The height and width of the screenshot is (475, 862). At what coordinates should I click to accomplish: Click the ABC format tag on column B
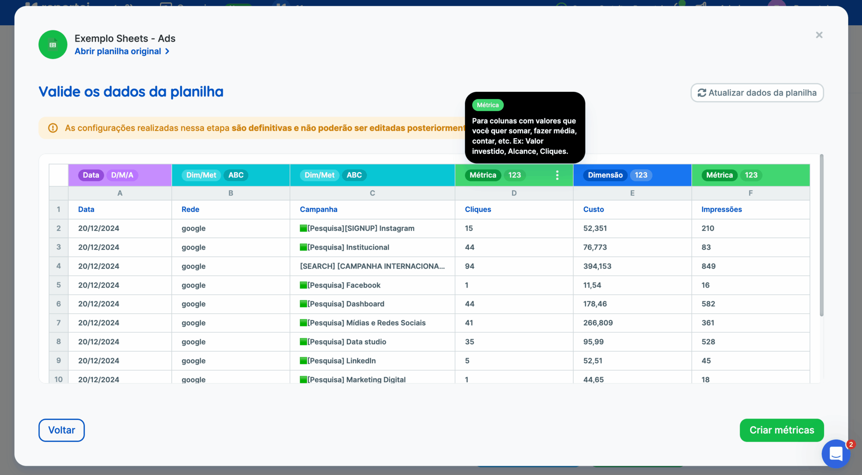click(236, 175)
